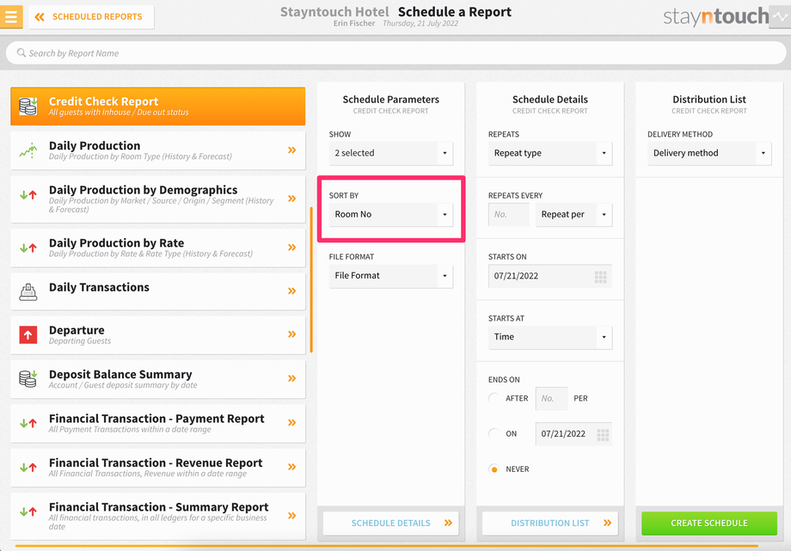791x551 pixels.
Task: Click the Daily Production chart icon
Action: point(28,150)
